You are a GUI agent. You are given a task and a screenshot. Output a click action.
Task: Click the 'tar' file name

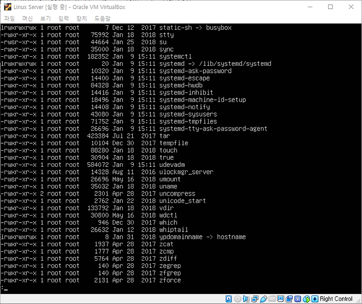click(164, 136)
